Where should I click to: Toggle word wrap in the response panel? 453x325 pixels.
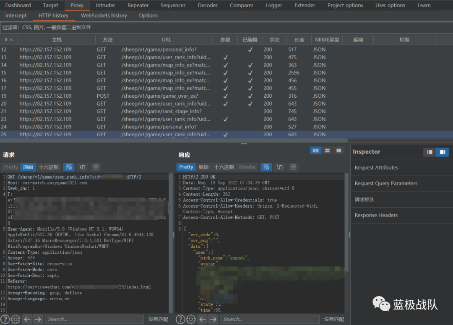[x=266, y=167]
